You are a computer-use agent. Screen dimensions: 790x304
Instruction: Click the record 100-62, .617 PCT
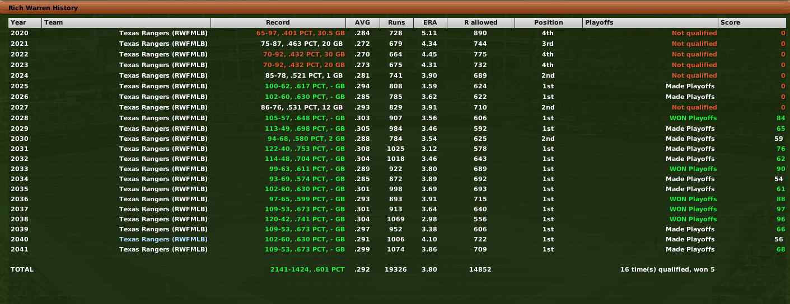coord(305,86)
